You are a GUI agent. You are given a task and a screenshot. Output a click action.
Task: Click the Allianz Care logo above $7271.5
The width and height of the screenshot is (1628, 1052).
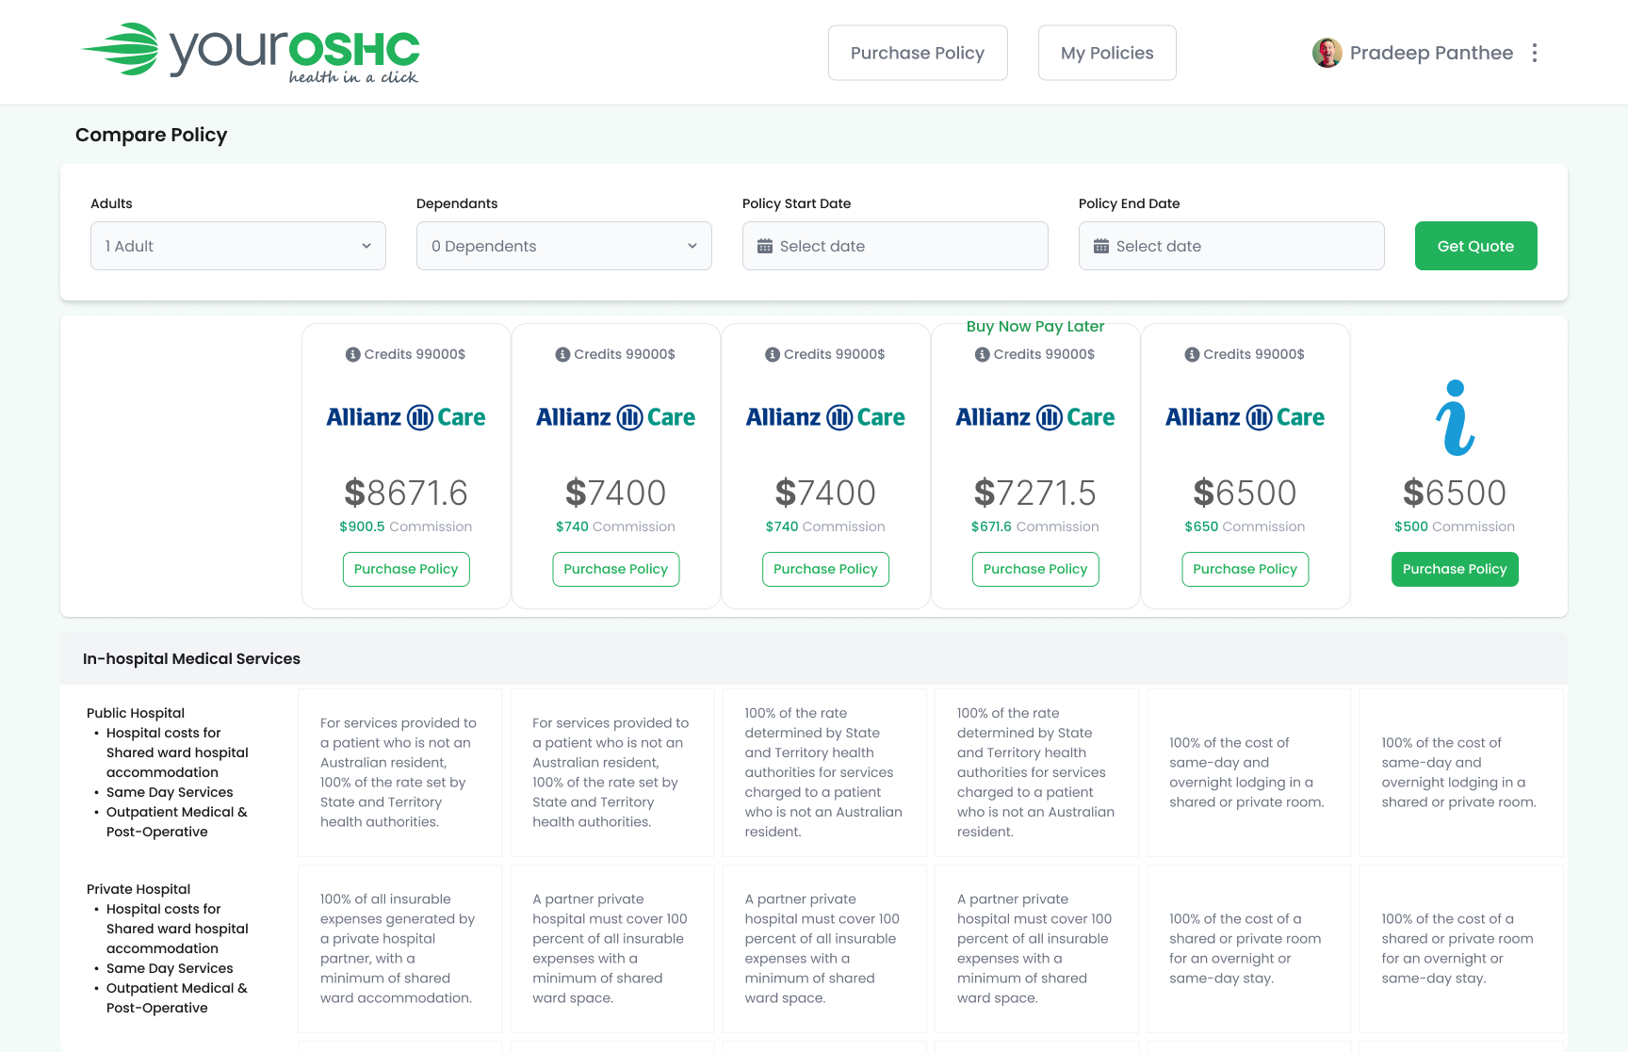[1035, 417]
